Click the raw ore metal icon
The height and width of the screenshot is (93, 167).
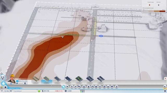pos(158,5)
